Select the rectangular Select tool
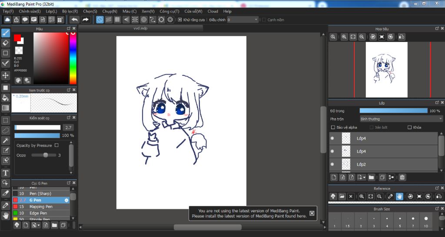 coord(5,120)
